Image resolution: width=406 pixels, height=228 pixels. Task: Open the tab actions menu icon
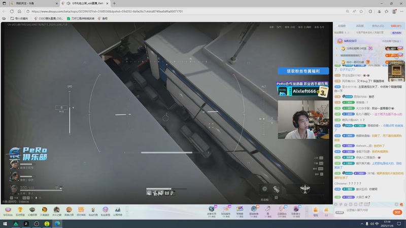point(4,4)
